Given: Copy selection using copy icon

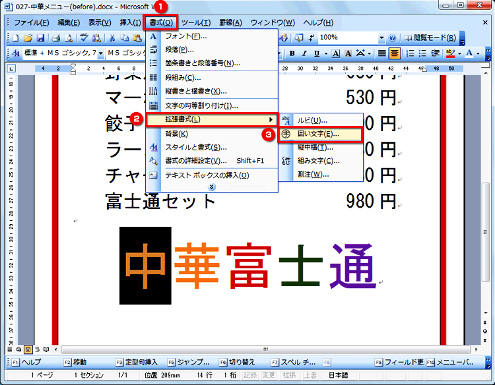Looking at the screenshot, I should [125, 38].
